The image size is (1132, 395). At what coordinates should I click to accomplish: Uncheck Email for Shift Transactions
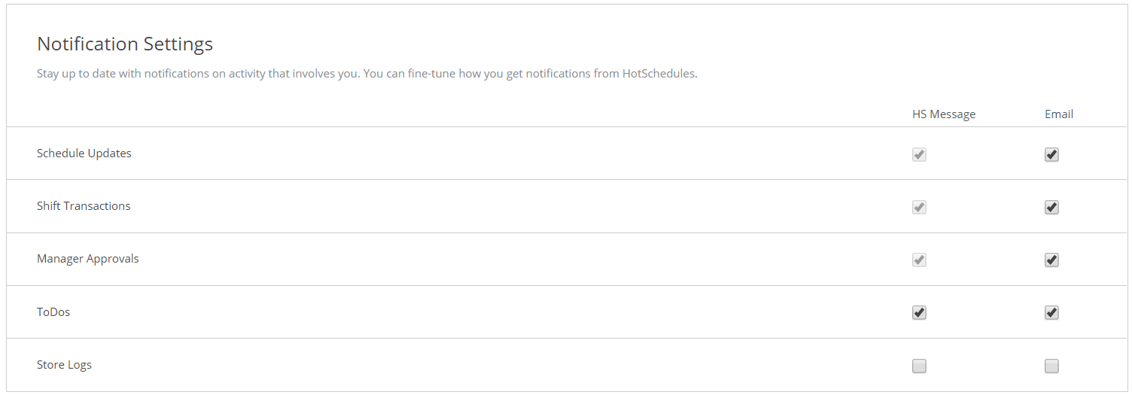tap(1051, 208)
